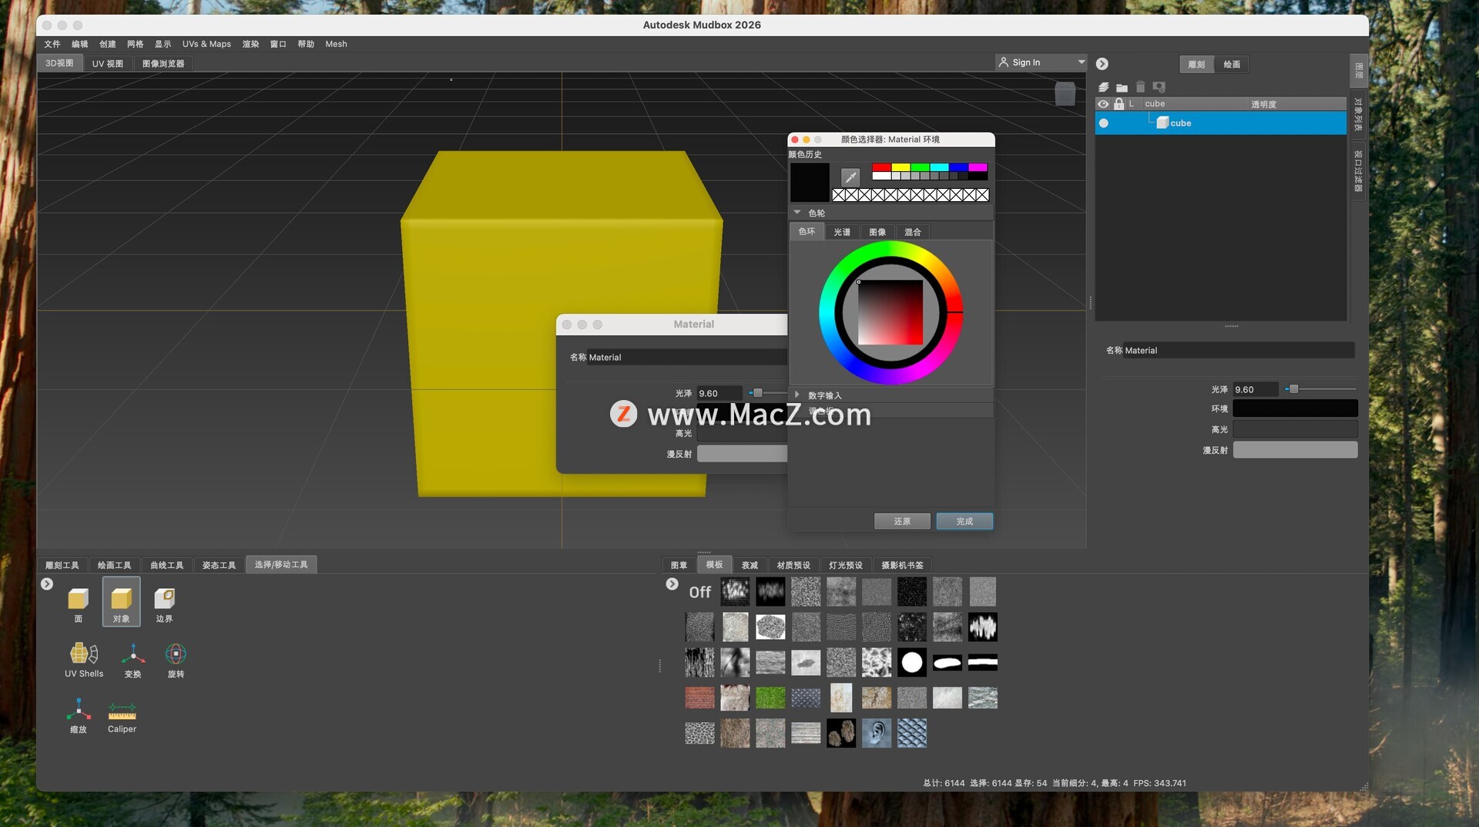Click the 环境 black color swatch
1479x827 pixels.
[1295, 408]
